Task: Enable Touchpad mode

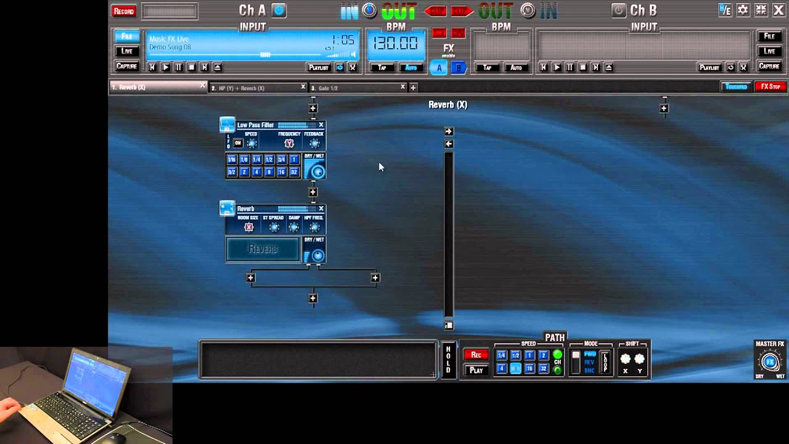Action: click(737, 86)
